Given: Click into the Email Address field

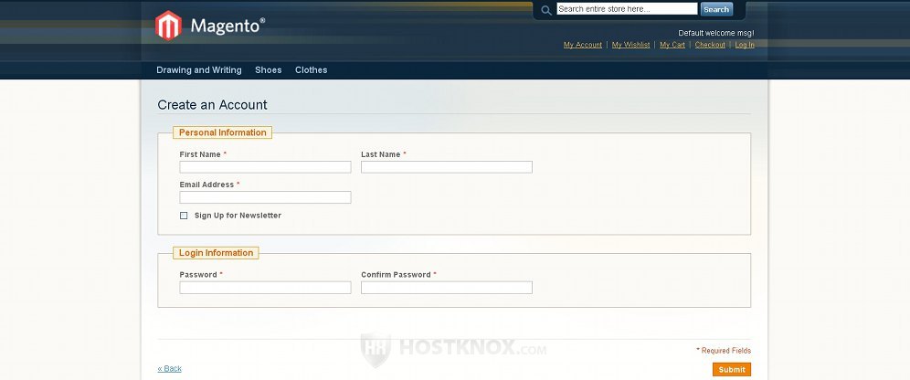Looking at the screenshot, I should click(265, 197).
